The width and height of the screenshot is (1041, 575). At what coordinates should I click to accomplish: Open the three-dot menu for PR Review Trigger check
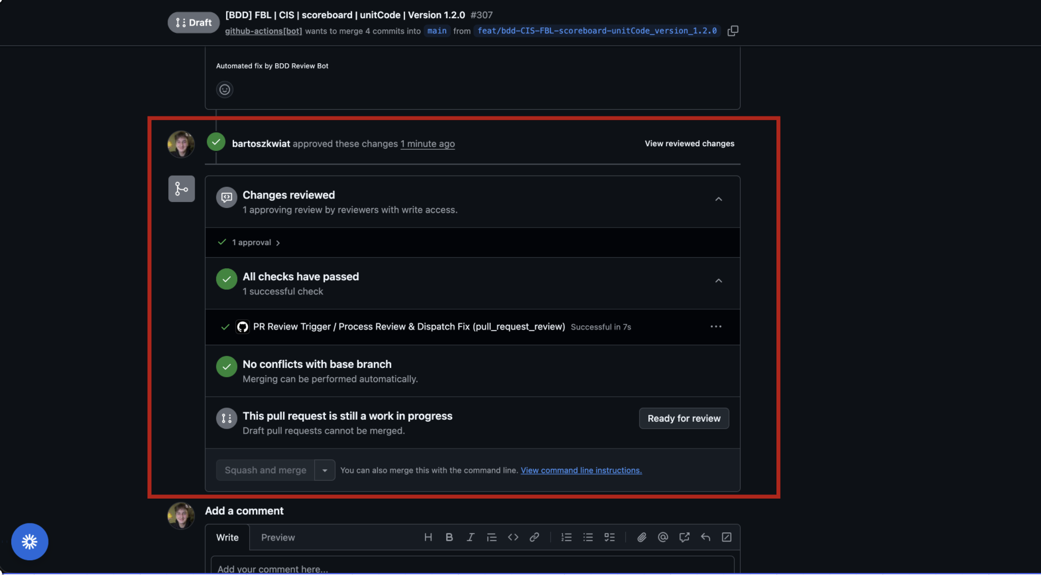coord(716,326)
